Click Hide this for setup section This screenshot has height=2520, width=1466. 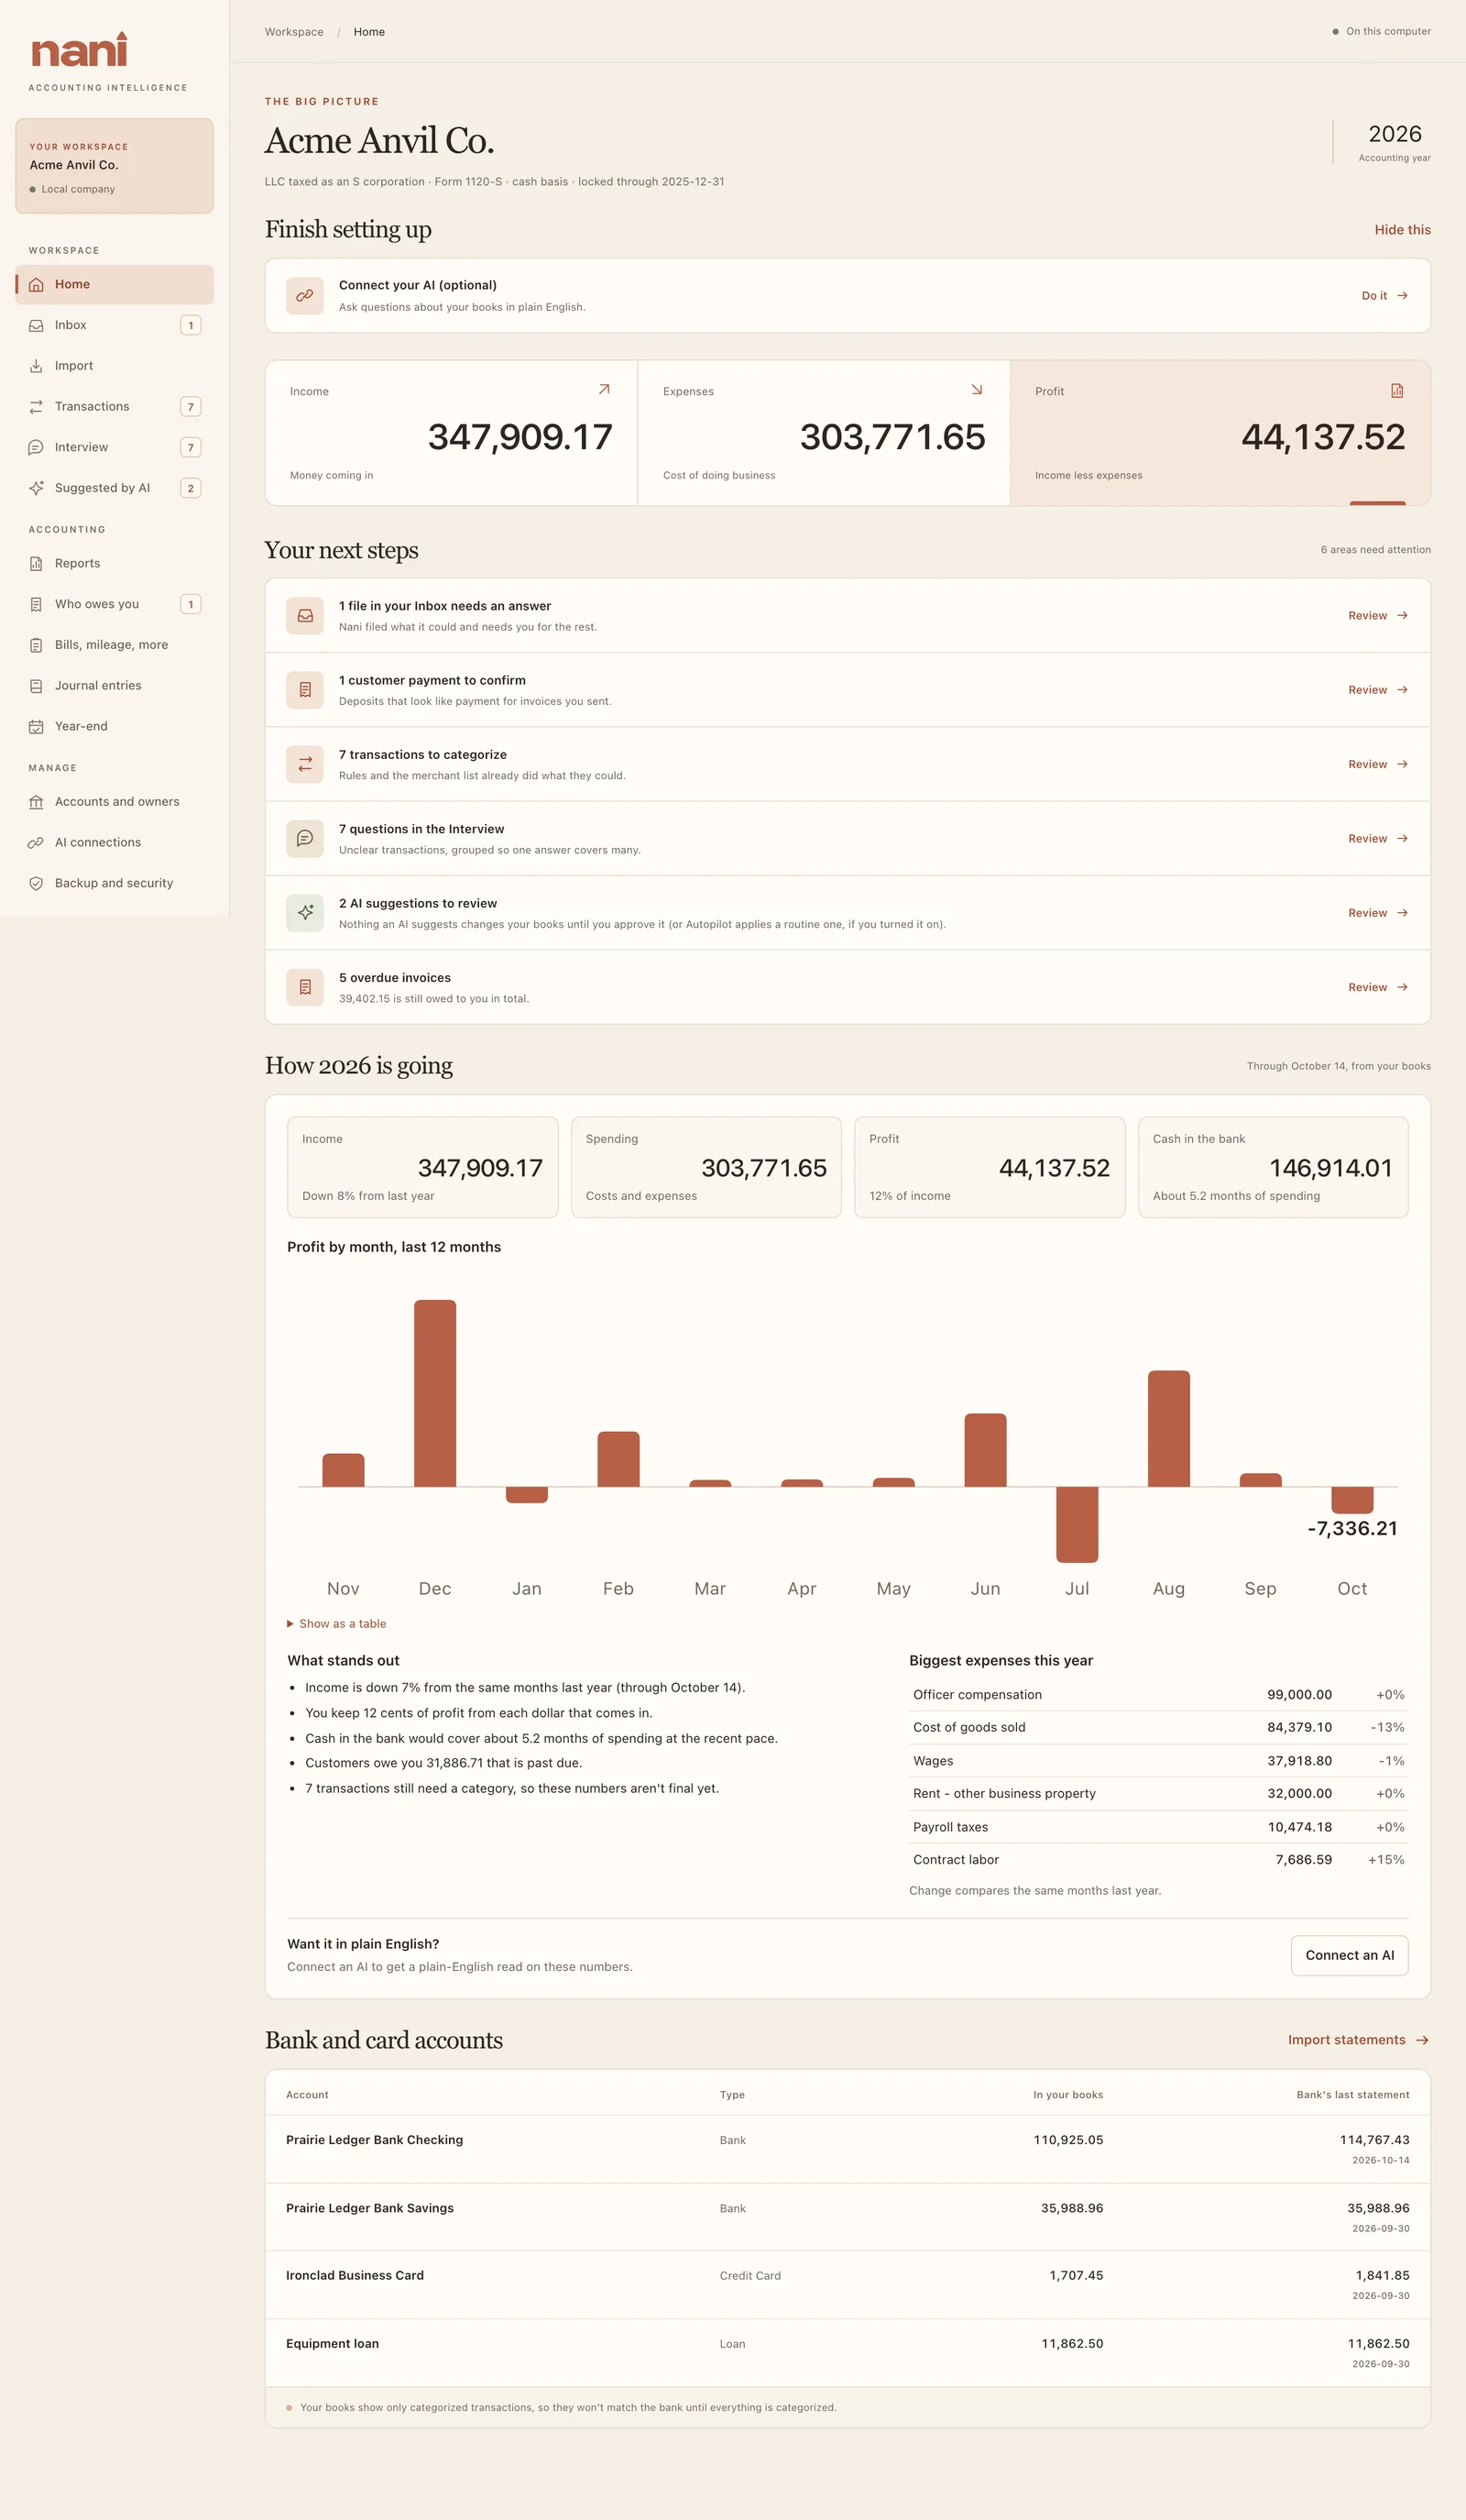point(1402,230)
